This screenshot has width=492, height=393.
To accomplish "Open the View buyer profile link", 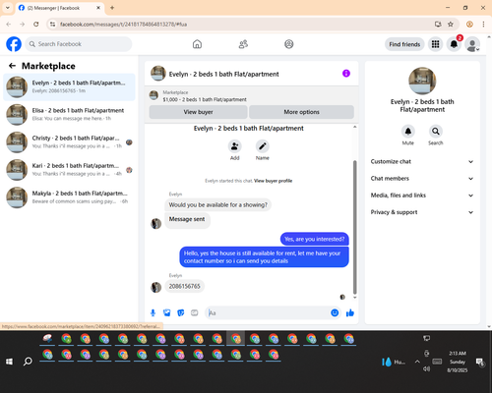I will point(273,181).
